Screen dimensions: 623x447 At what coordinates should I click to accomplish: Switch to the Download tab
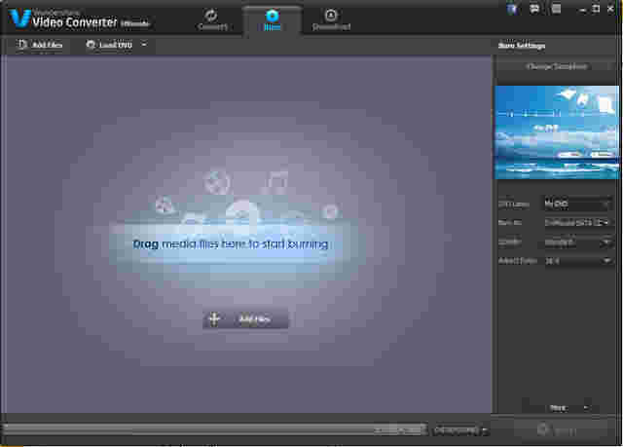(x=331, y=20)
